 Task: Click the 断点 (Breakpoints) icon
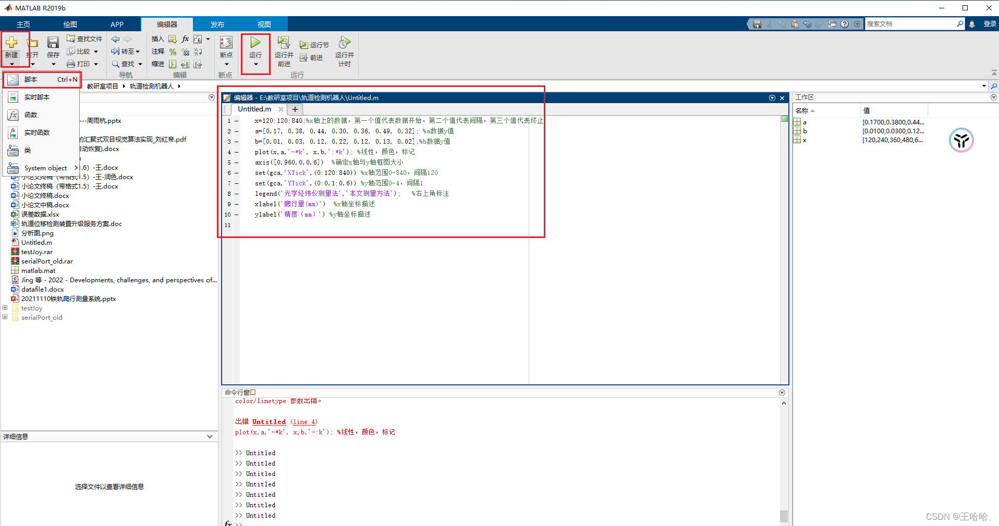point(226,43)
